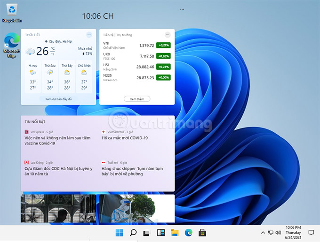Open the volume speaker tray icon
The width and height of the screenshot is (320, 242).
pos(278,233)
